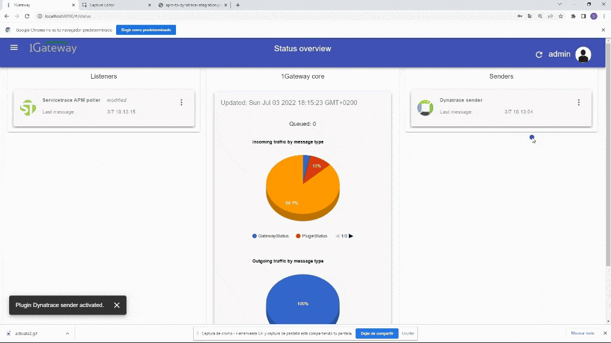This screenshot has width=611, height=343.
Task: Open a new browser tab
Action: (238, 5)
